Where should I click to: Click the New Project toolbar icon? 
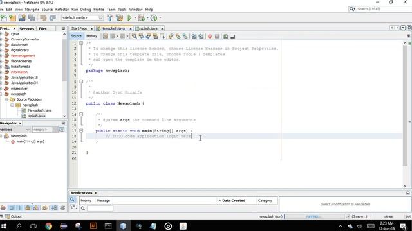coord(13,18)
